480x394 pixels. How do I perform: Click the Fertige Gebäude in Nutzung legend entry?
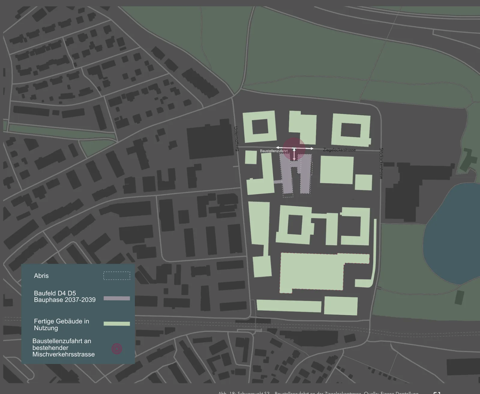pos(61,324)
